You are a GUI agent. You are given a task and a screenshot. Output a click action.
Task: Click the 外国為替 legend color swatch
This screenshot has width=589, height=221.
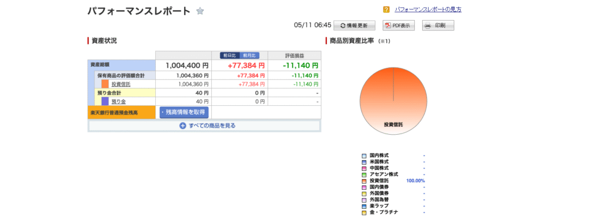[x=364, y=200]
